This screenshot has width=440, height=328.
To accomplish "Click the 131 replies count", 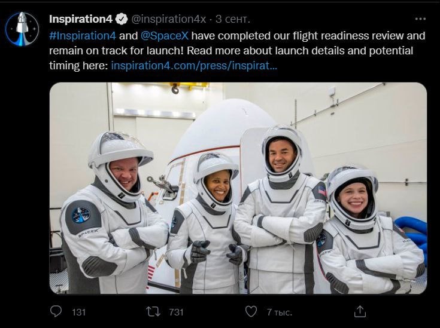I will coord(78,312).
